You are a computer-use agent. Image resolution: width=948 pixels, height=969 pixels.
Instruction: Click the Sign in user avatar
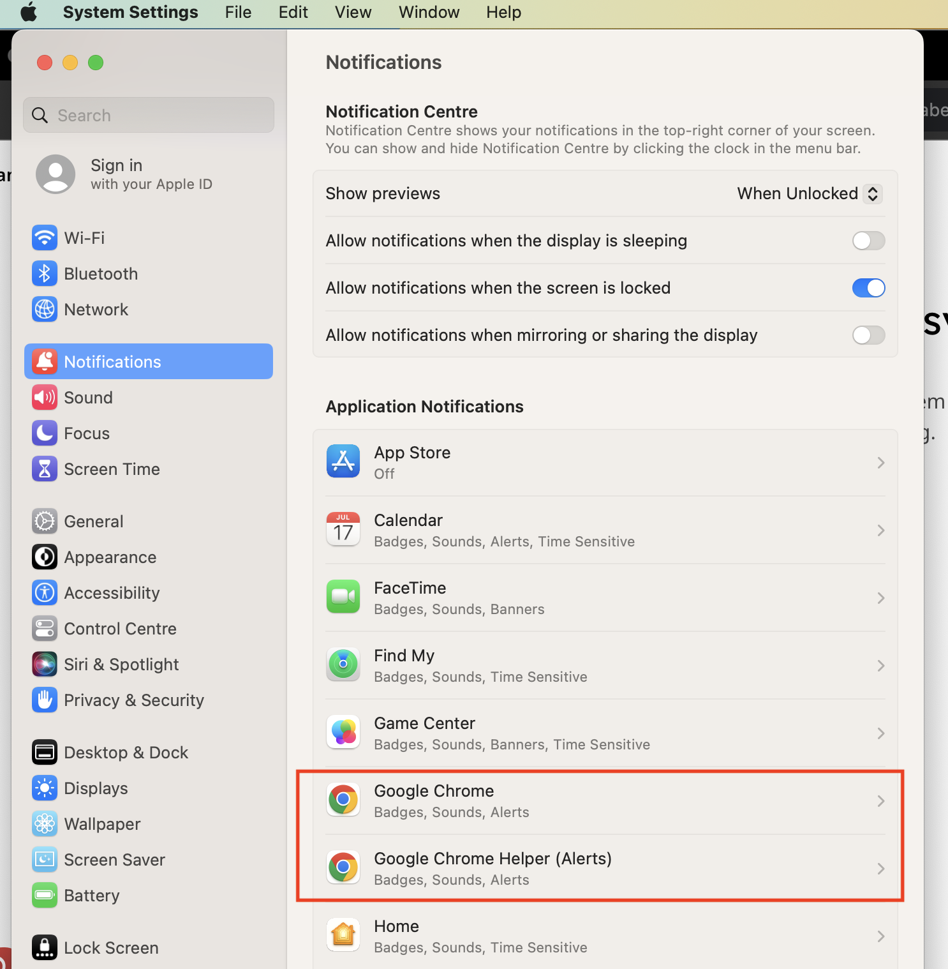(x=56, y=174)
